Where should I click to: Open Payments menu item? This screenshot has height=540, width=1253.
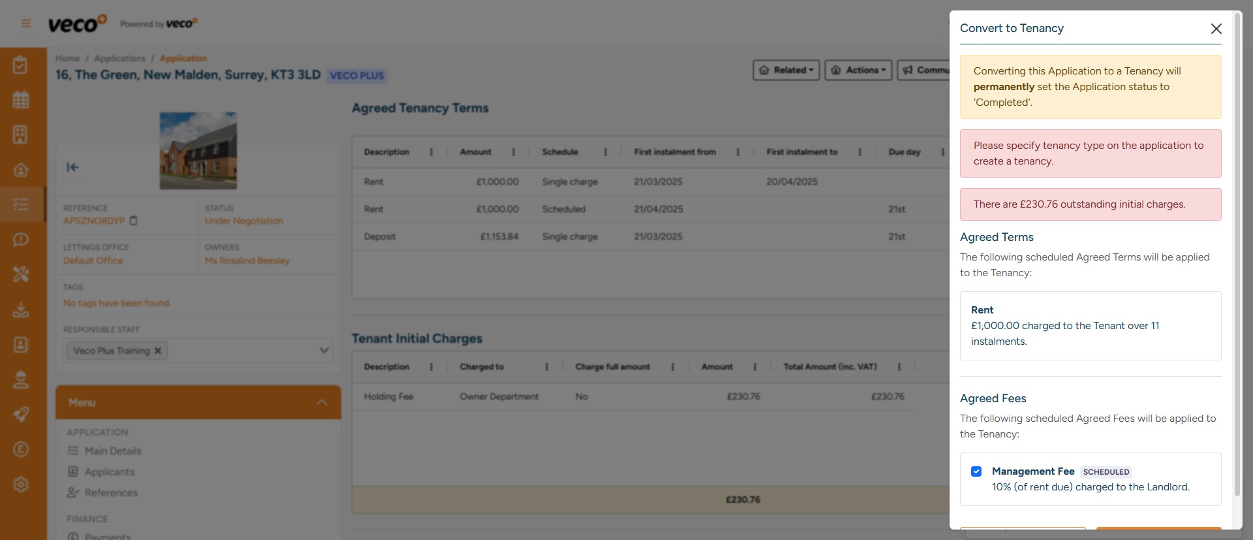click(108, 536)
